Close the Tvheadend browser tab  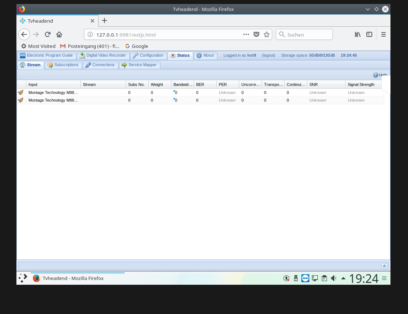(92, 21)
